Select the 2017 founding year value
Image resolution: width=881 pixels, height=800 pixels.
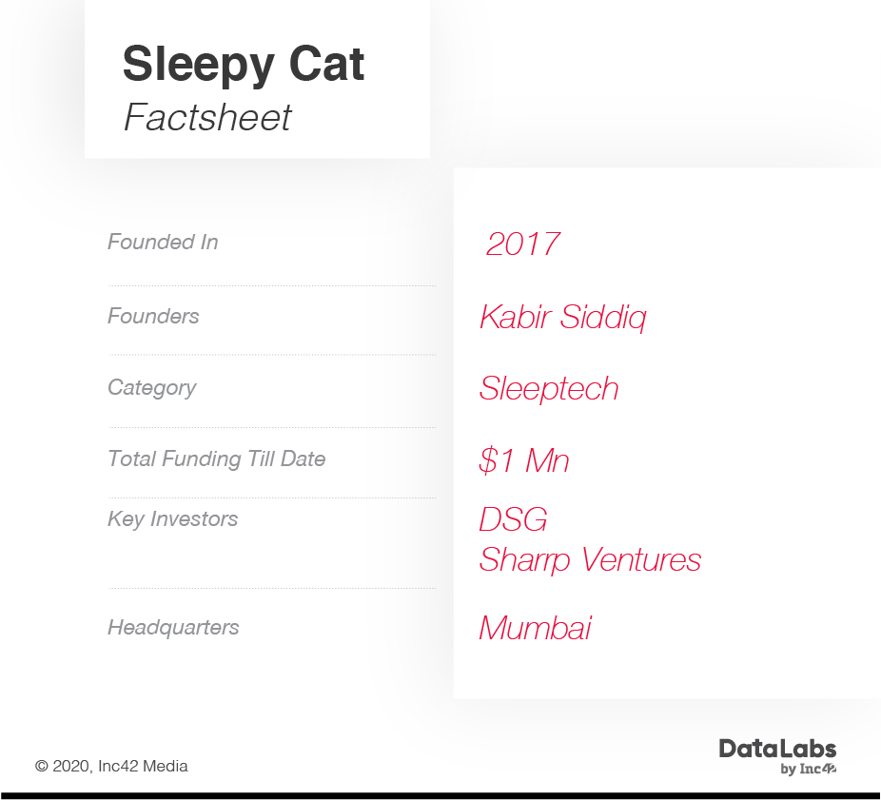coord(522,244)
